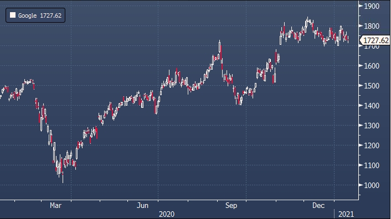391x219 pixels.
Task: Click the 2021 year label
Action: point(346,214)
